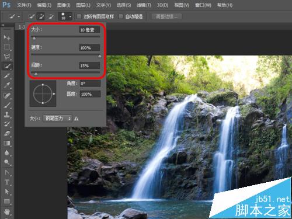
Task: Select the Healing Brush tool
Action: pyautogui.click(x=7, y=95)
